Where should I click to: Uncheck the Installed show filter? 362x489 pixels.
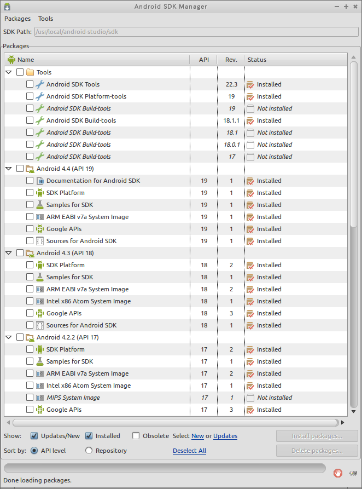89,436
